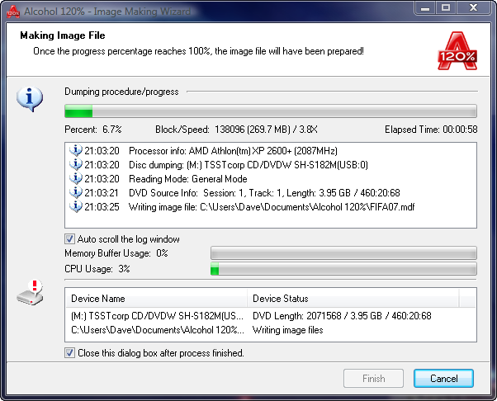Click the Alcohol 120% title bar icon
497x401 pixels.
13,12
